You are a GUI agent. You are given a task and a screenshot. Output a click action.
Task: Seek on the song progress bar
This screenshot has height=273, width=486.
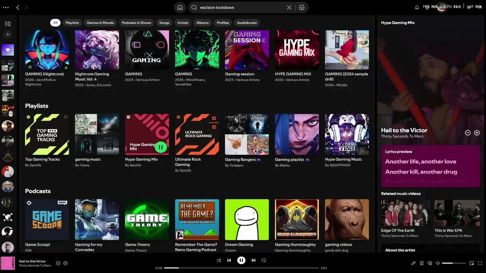point(241,268)
